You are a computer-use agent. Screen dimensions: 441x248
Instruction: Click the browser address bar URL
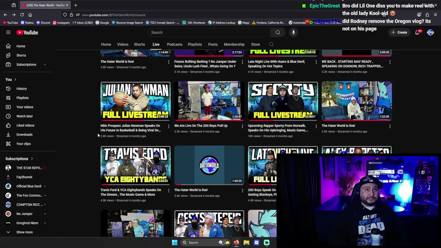point(114,15)
